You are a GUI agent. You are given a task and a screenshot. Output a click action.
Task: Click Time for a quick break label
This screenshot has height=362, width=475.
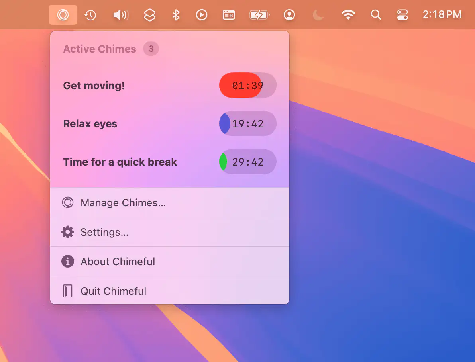coord(120,162)
